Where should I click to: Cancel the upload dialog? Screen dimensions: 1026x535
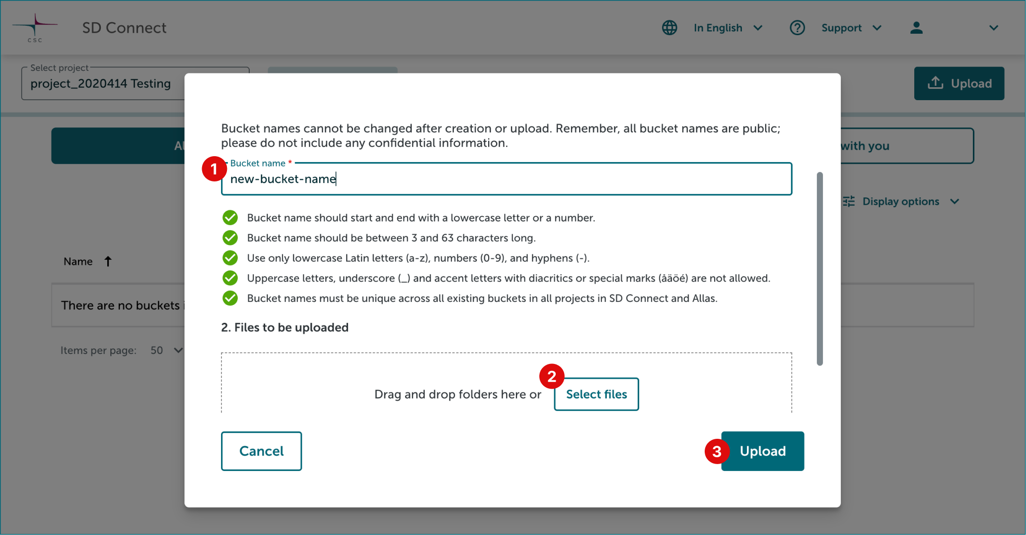(261, 451)
